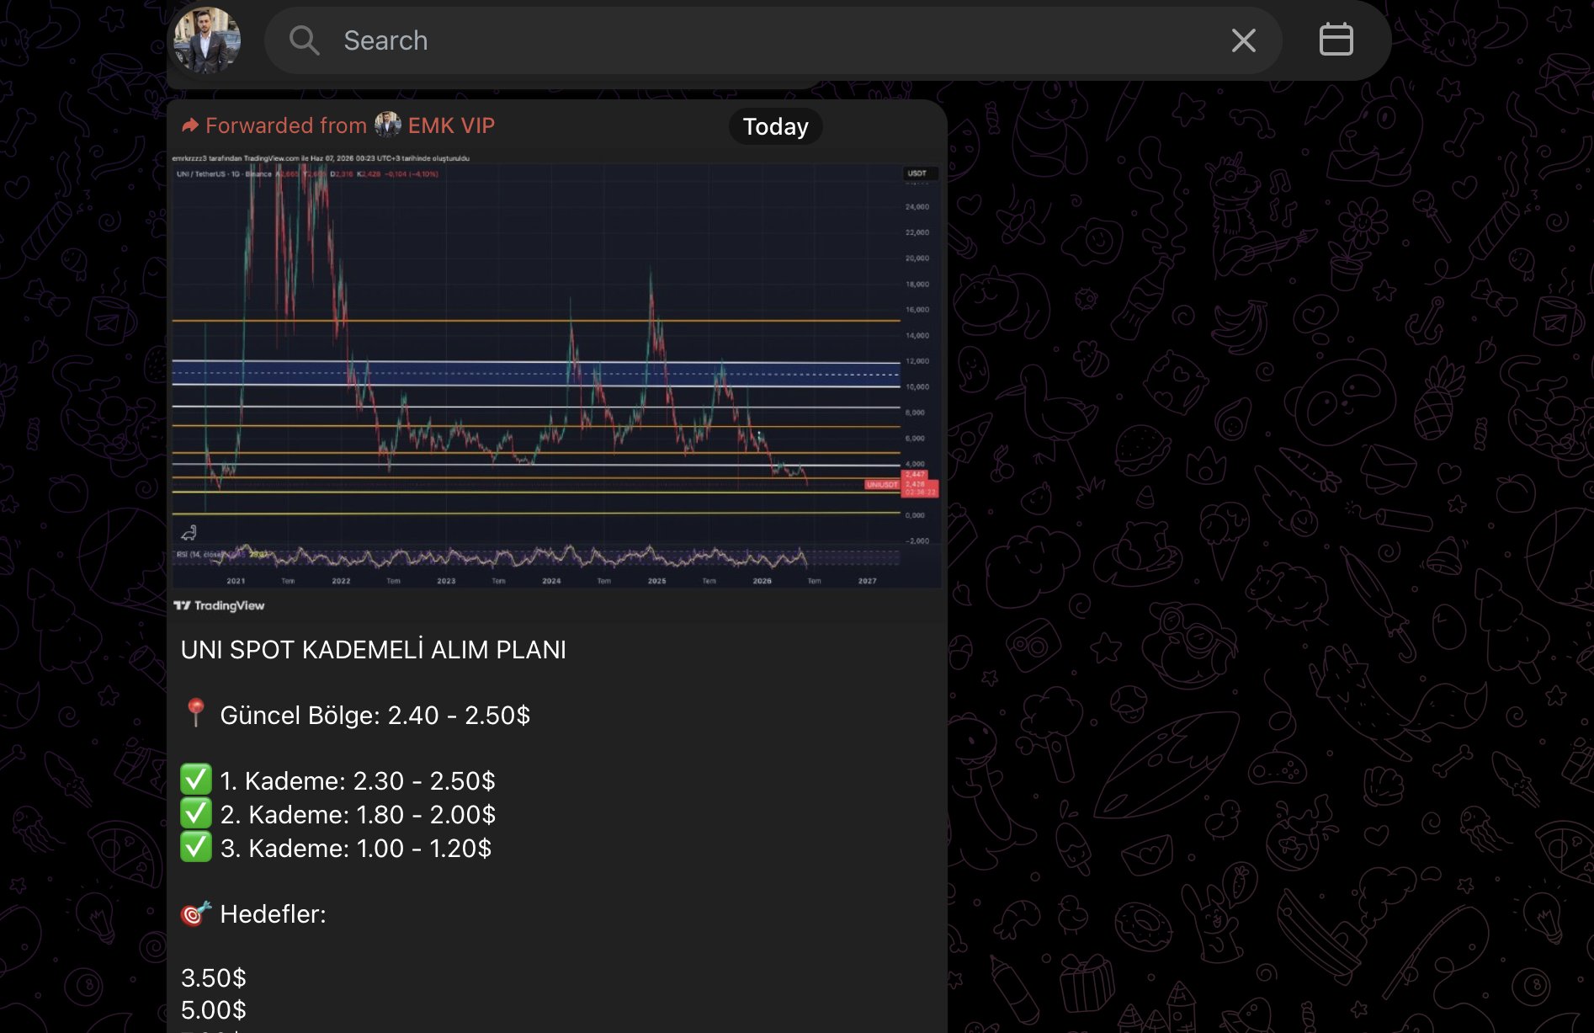The width and height of the screenshot is (1594, 1033).
Task: Click the '3.50$' target price
Action: coord(214,978)
